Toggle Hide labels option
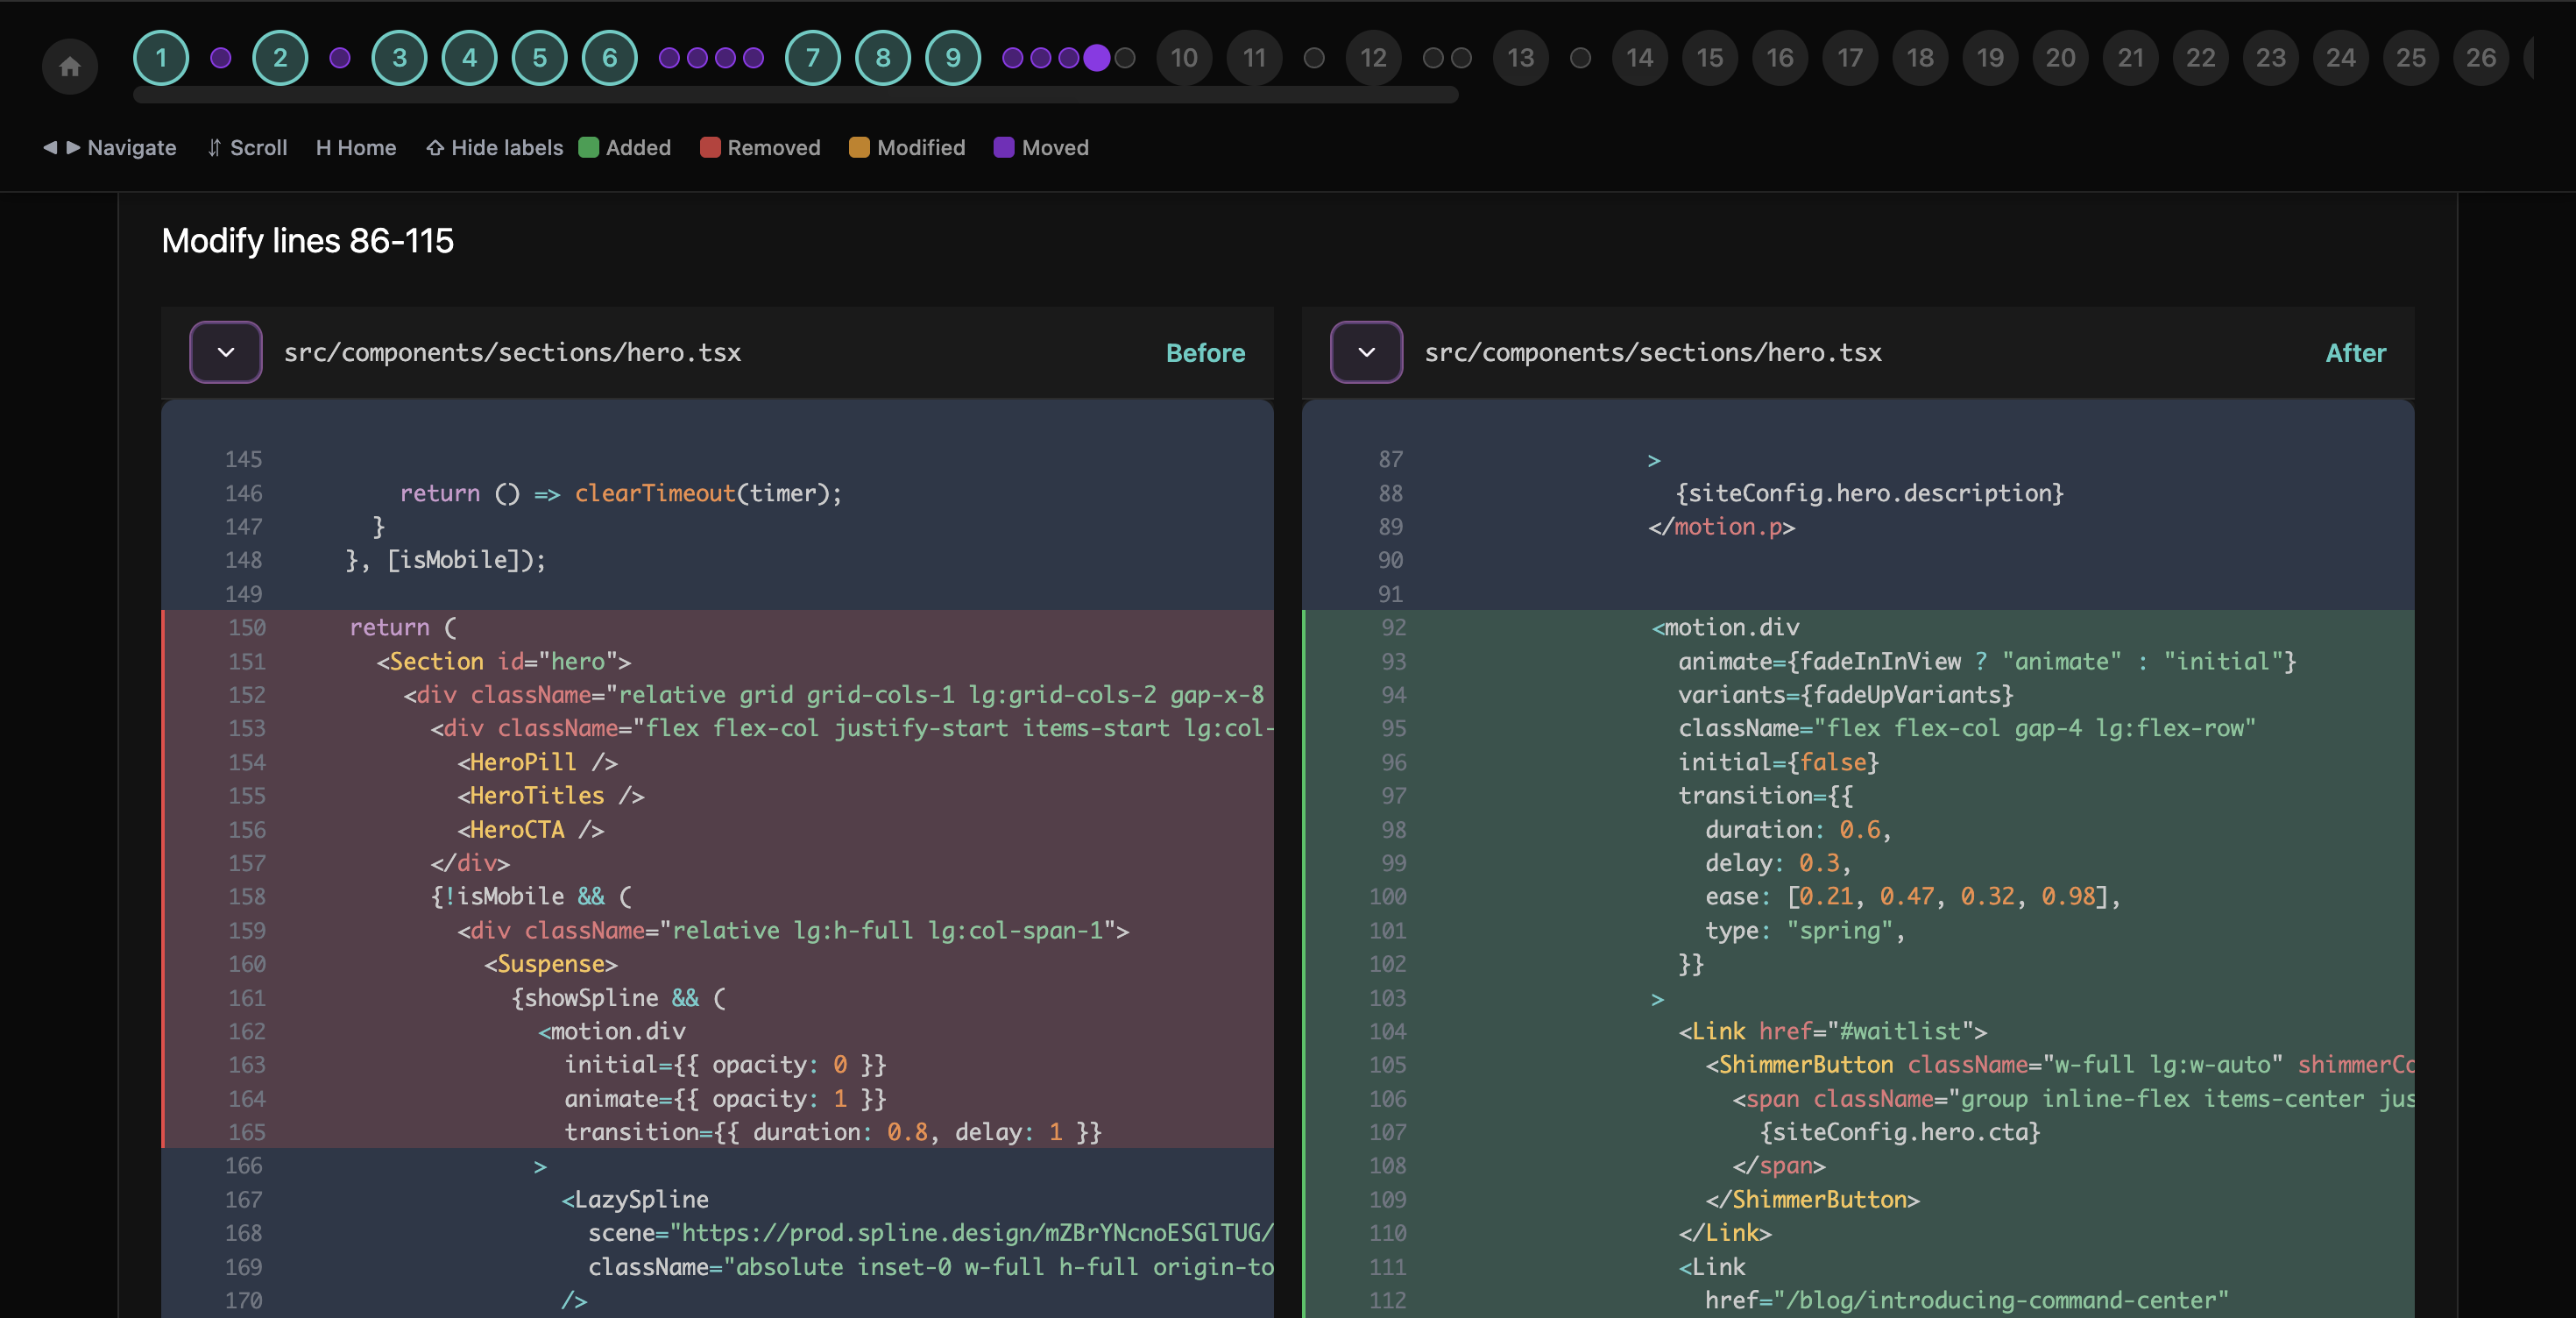 click(495, 148)
